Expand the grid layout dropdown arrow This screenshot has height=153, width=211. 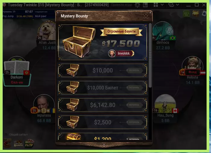pyautogui.click(x=162, y=5)
